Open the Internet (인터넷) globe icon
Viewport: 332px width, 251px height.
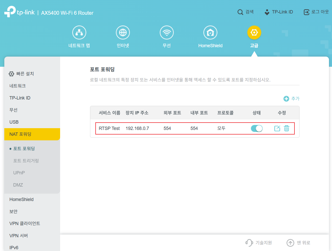point(123,33)
